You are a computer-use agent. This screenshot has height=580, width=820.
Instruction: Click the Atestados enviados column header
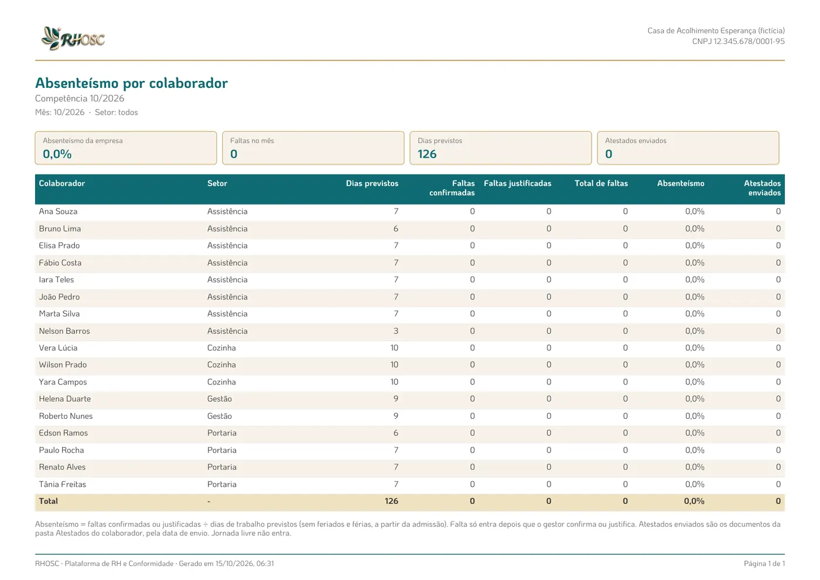763,188
